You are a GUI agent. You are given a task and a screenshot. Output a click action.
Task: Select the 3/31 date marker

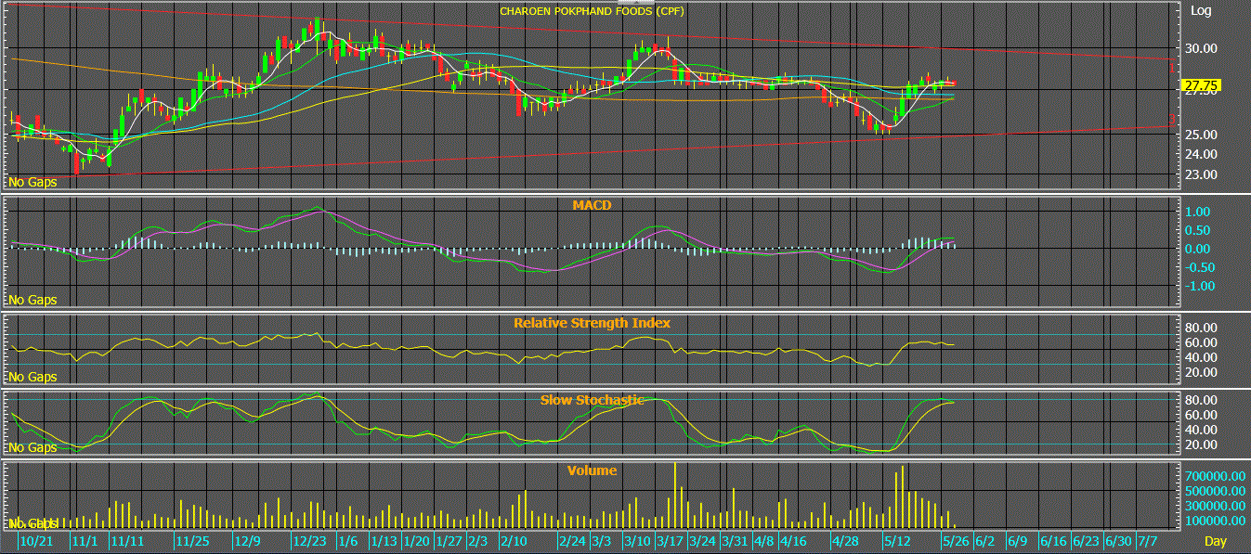735,541
